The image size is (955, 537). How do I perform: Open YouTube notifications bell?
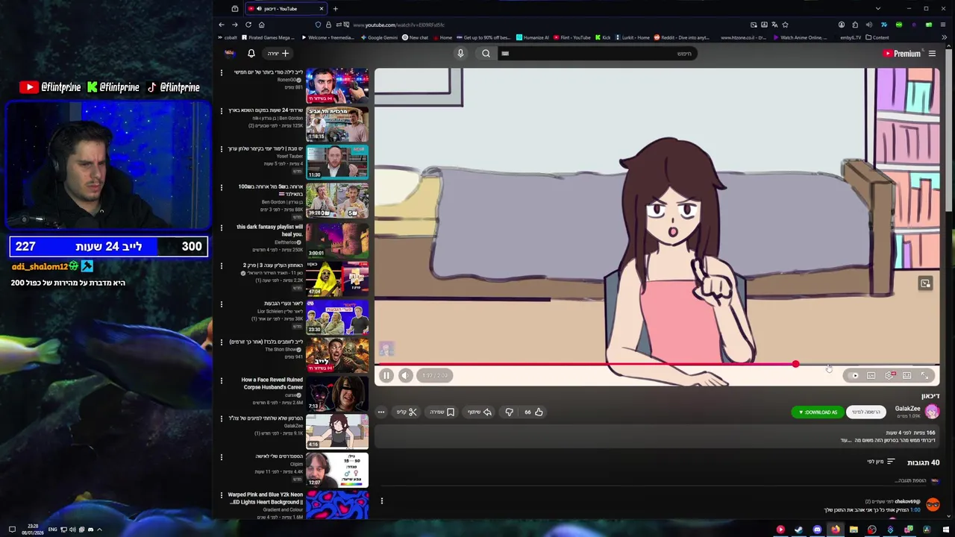(x=251, y=53)
